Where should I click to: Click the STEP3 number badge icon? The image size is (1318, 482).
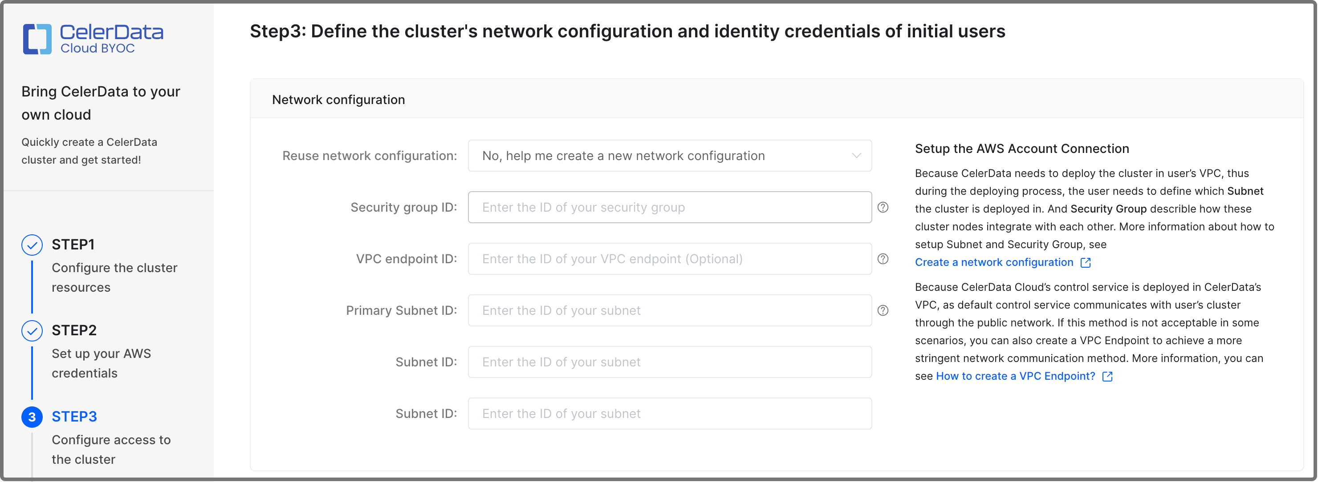click(32, 417)
